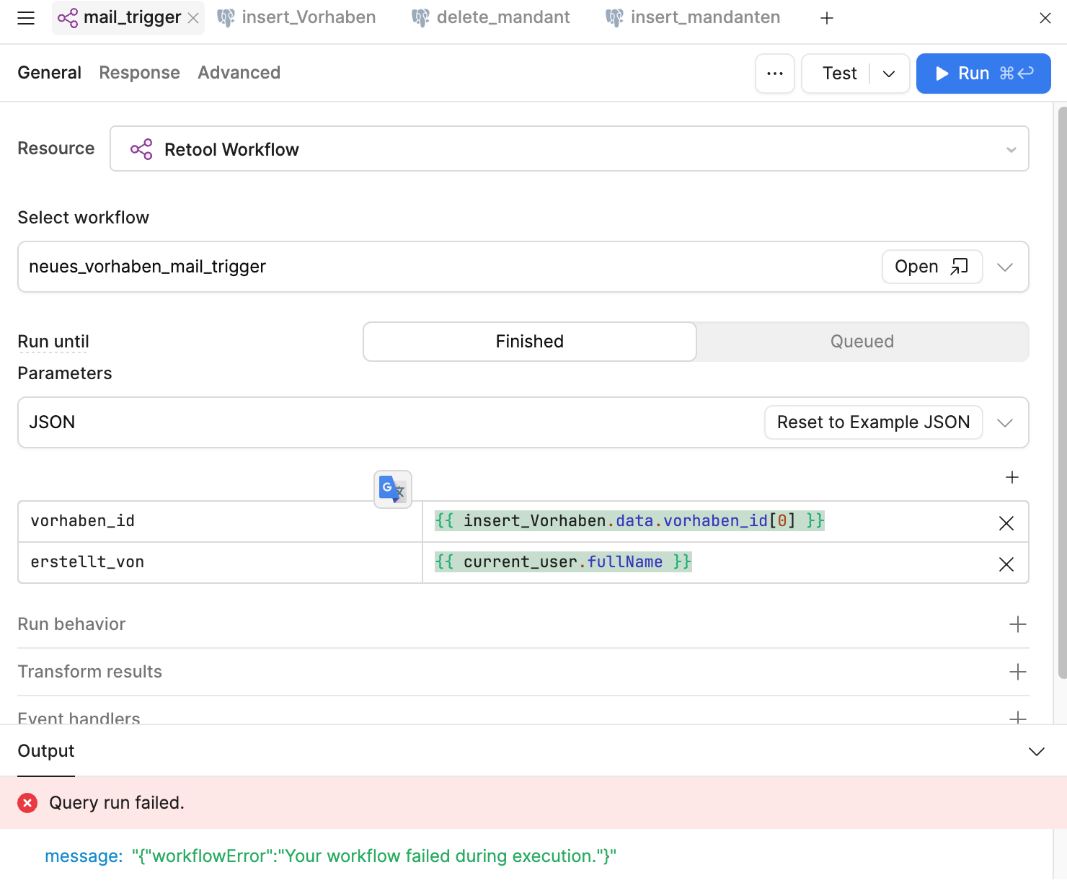1067x888 pixels.
Task: Expand the Transform results section
Action: click(x=1017, y=672)
